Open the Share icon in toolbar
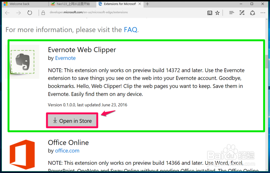The width and height of the screenshot is (270, 173). coord(252,13)
